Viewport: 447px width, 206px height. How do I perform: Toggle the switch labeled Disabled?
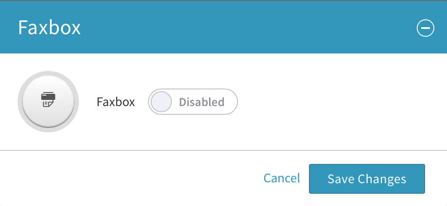click(x=193, y=102)
